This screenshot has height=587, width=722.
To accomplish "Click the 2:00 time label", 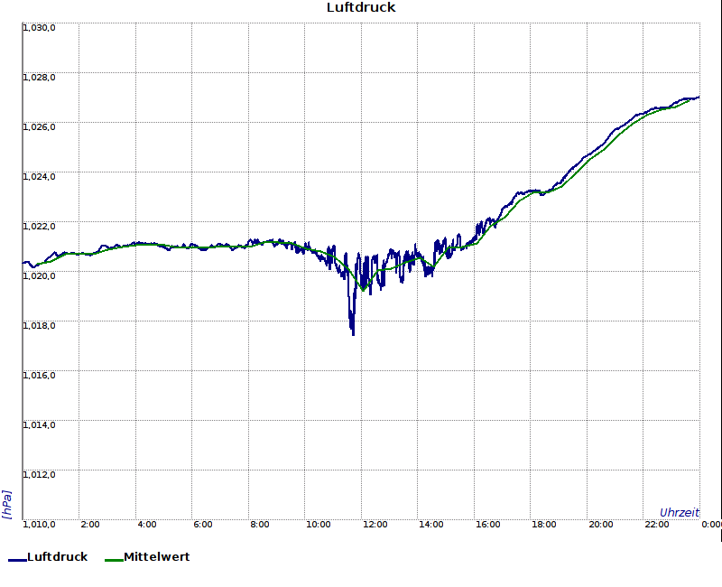I will coord(89,525).
